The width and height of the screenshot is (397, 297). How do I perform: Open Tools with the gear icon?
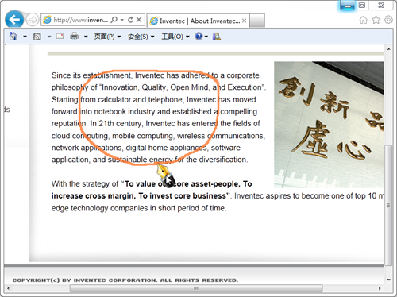[x=388, y=20]
